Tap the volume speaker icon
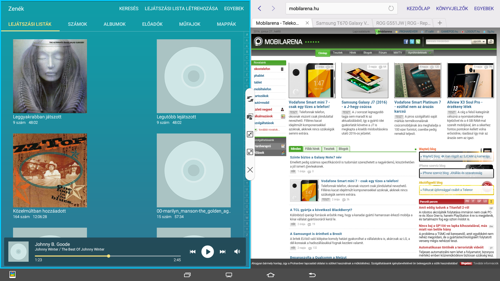Image resolution: width=500 pixels, height=281 pixels. 237,252
